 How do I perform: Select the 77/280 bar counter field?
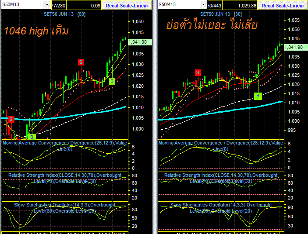tap(59, 6)
